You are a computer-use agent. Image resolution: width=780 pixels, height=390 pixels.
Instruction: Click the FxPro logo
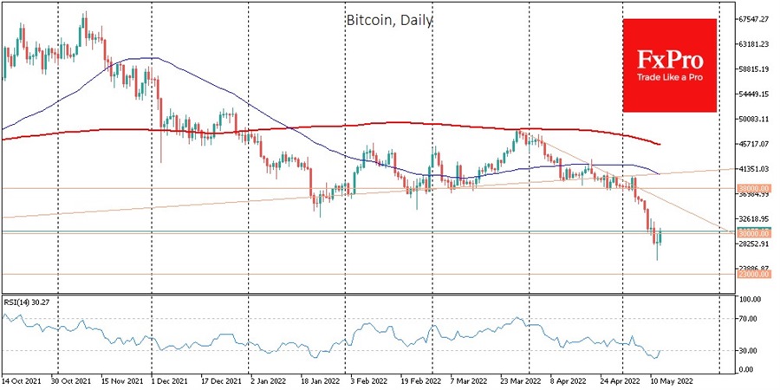[669, 65]
